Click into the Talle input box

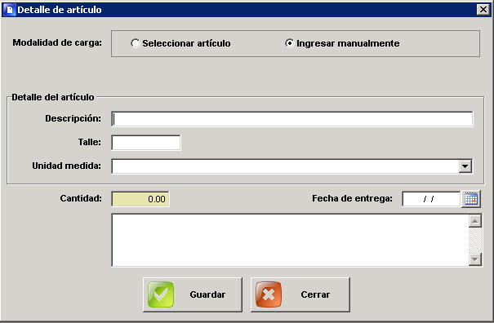tap(146, 143)
